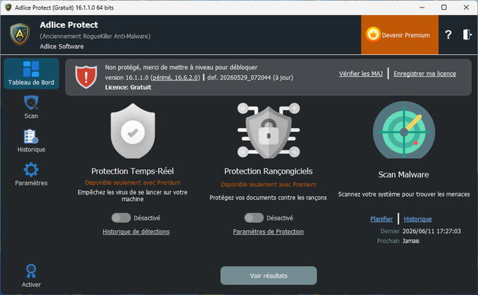The width and height of the screenshot is (478, 295).
Task: Click the Voir résultats button
Action: click(269, 276)
